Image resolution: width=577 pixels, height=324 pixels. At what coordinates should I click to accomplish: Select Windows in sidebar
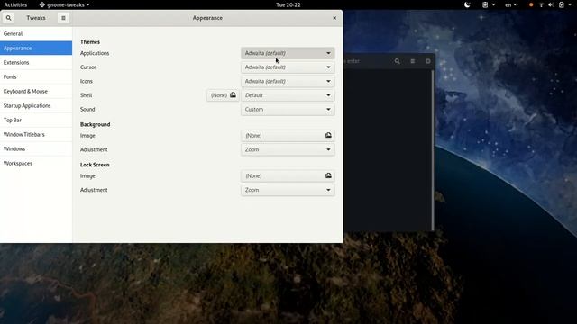pos(36,148)
